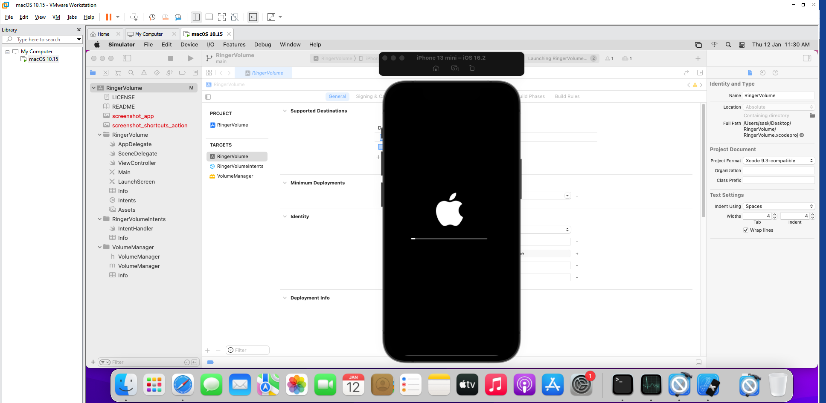This screenshot has height=403, width=826.
Task: Show the History inspector
Action: 762,73
